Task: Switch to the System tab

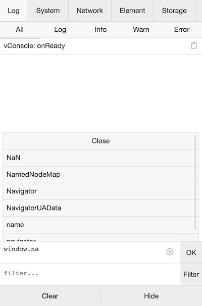Action: tap(48, 11)
